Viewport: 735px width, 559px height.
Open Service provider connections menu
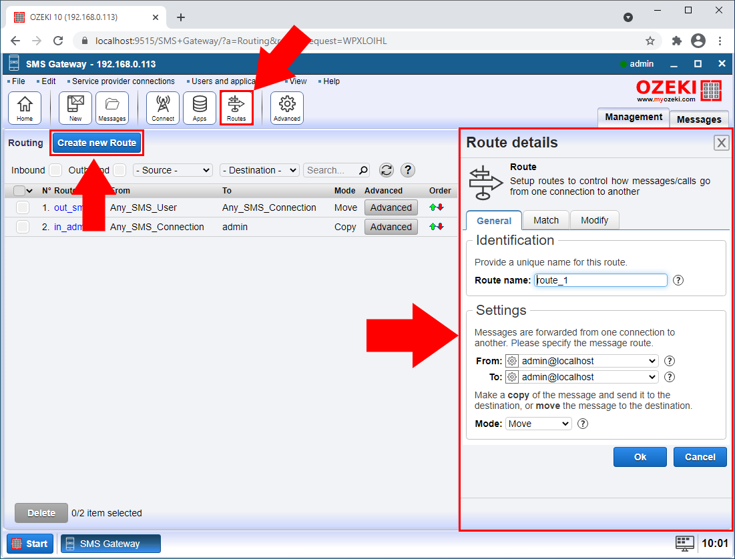click(124, 81)
